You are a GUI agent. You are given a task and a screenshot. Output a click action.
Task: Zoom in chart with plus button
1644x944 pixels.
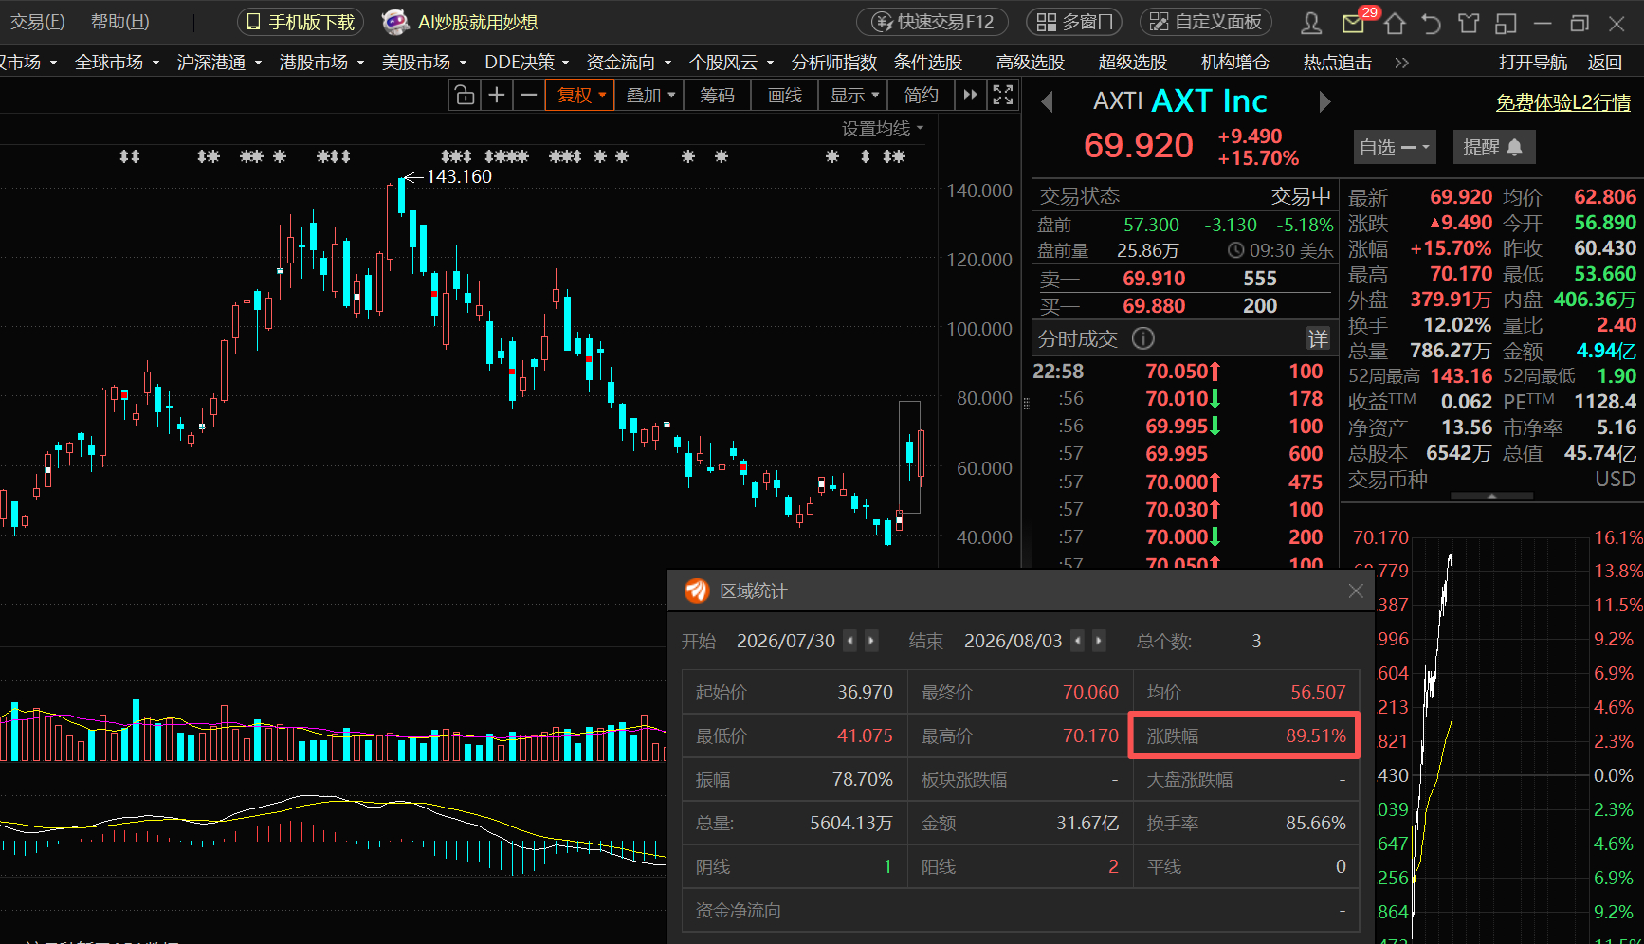[x=496, y=95]
